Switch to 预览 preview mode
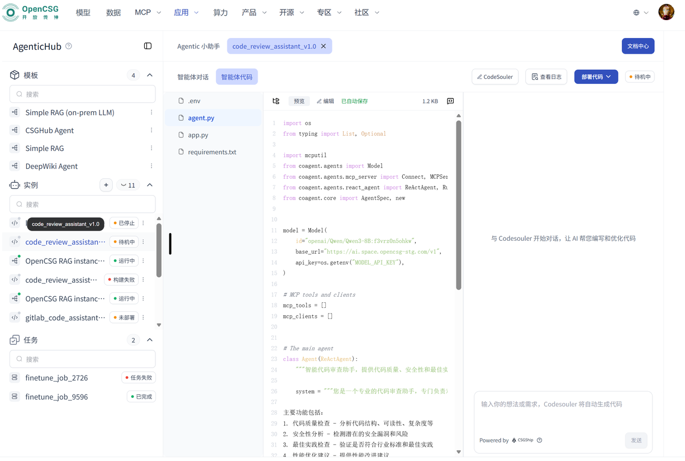This screenshot has width=685, height=461. [299, 101]
